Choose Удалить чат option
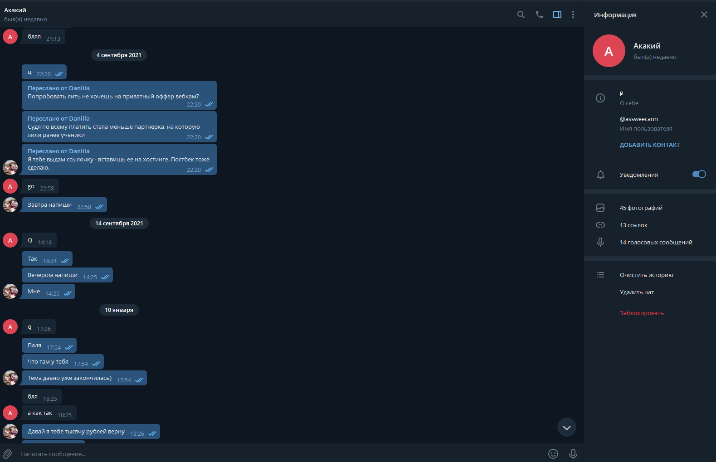The height and width of the screenshot is (462, 716). click(650, 292)
